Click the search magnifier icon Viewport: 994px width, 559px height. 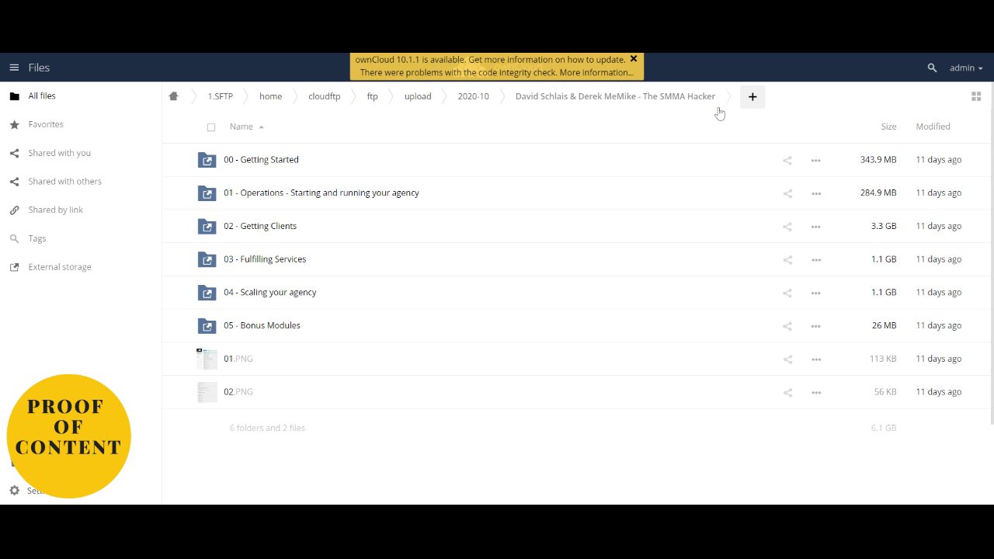click(932, 68)
